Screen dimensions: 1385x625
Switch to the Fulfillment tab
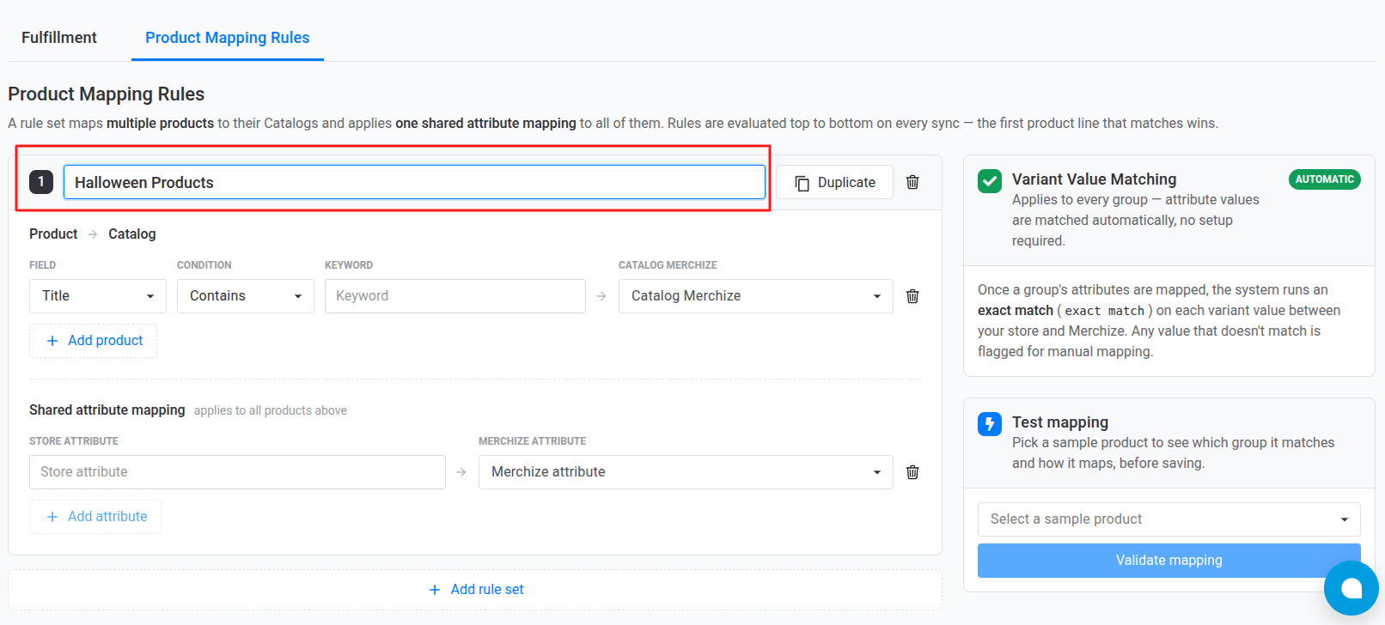tap(59, 38)
